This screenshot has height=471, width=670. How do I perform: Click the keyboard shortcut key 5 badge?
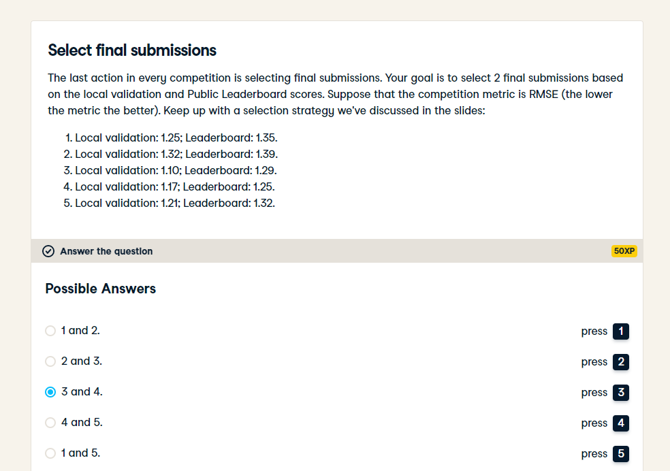click(x=621, y=453)
